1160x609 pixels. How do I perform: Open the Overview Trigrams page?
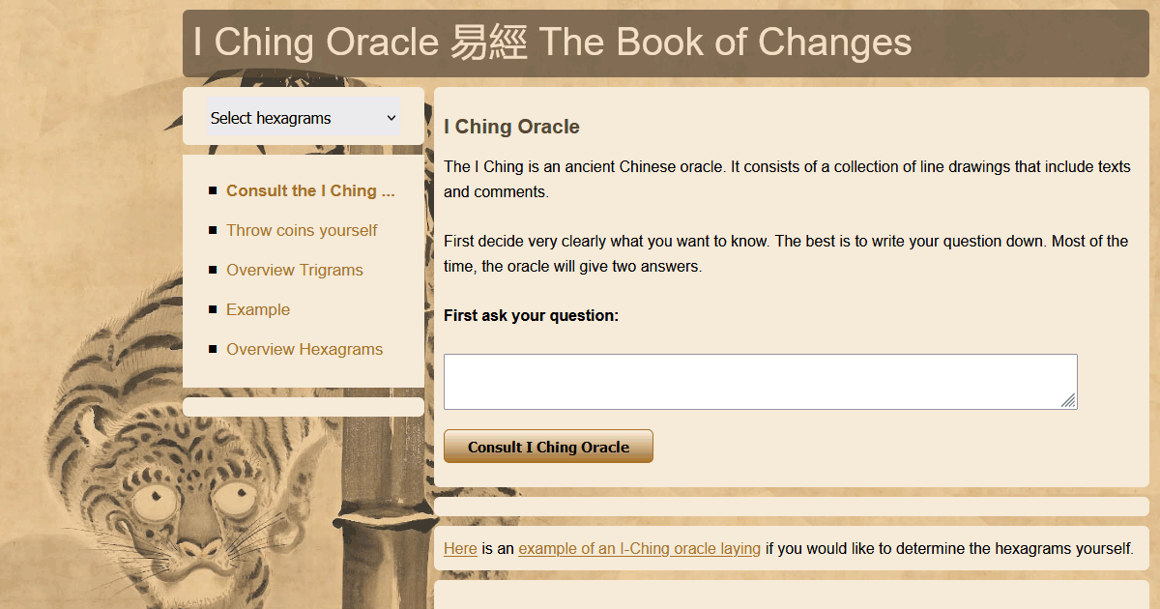(295, 270)
